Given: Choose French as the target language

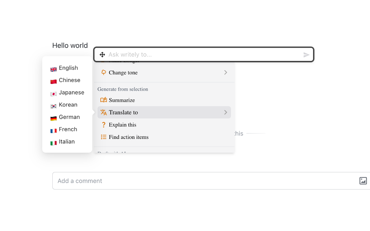Looking at the screenshot, I should click(68, 129).
